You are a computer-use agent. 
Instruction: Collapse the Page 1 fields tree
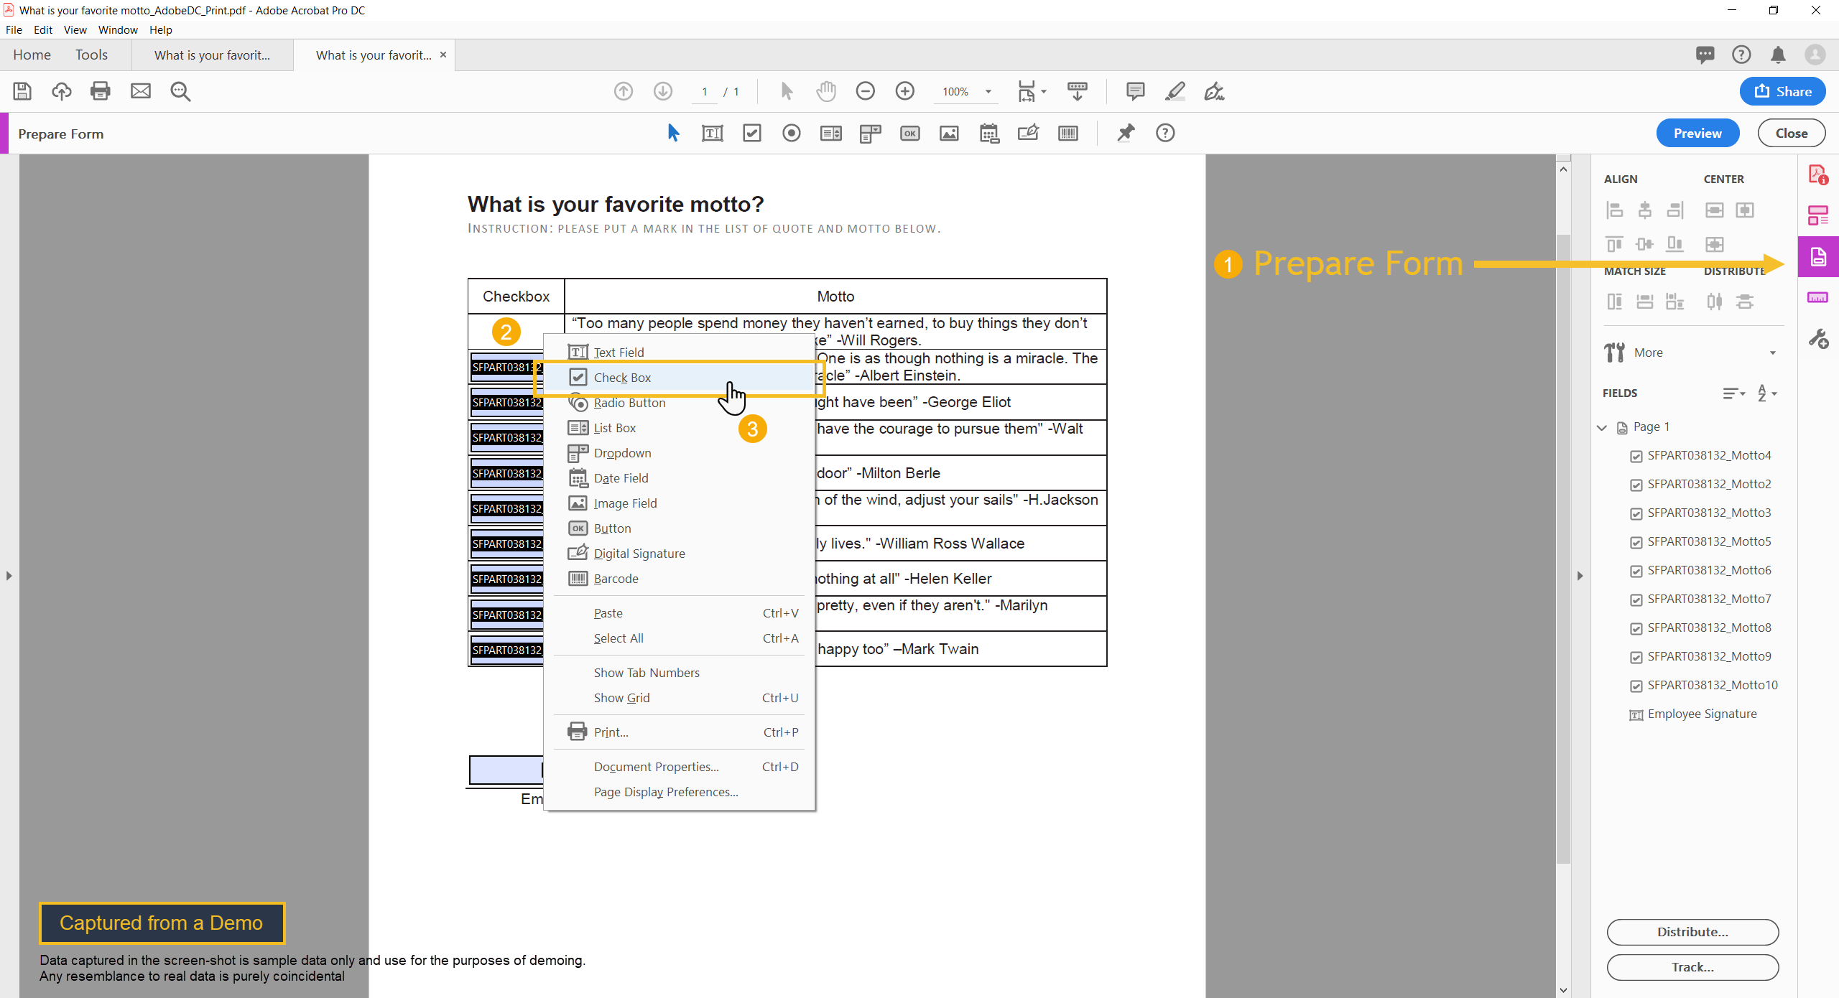pyautogui.click(x=1602, y=427)
